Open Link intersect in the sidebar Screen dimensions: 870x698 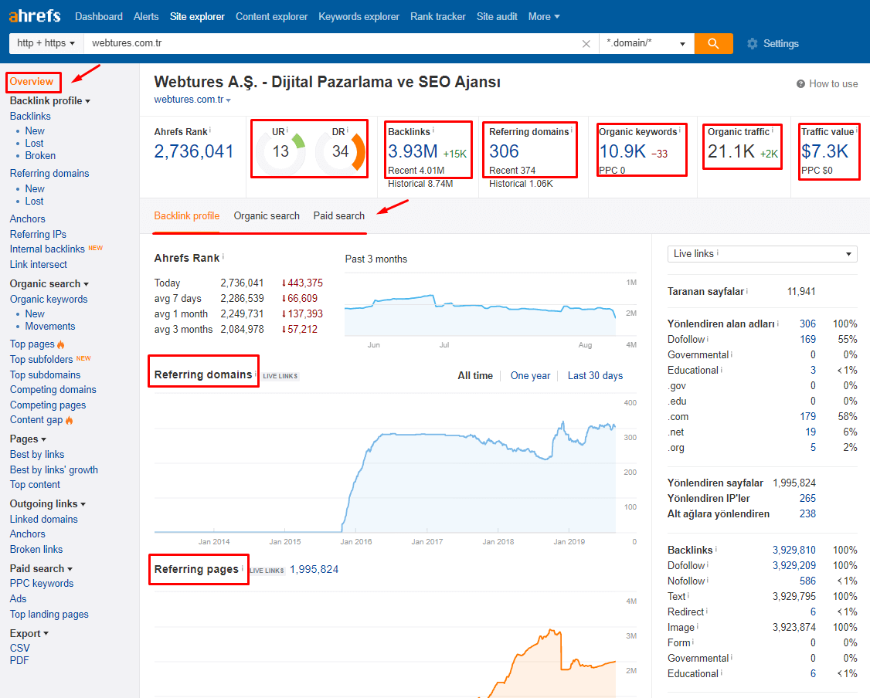pos(39,265)
